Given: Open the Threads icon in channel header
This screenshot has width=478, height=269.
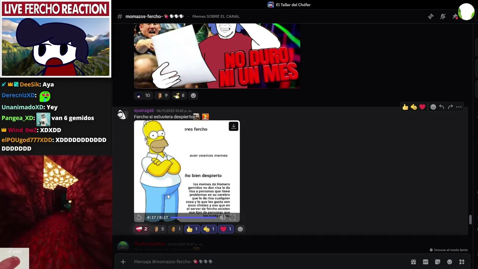Looking at the screenshot, I should (431, 16).
